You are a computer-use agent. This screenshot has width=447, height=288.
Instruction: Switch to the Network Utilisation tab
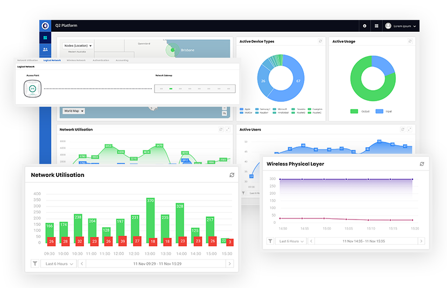pyautogui.click(x=27, y=60)
